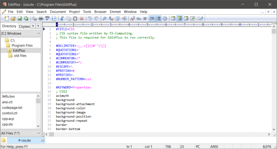Select the Directory tab
The width and height of the screenshot is (277, 149).
click(9, 26)
